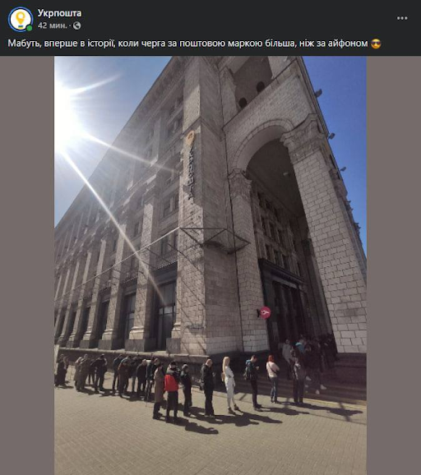Click the gray area left of photo
The image size is (421, 475).
coord(27,265)
